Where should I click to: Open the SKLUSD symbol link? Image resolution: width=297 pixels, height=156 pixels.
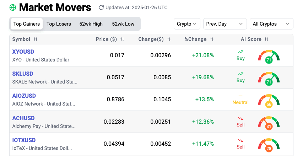[23, 74]
